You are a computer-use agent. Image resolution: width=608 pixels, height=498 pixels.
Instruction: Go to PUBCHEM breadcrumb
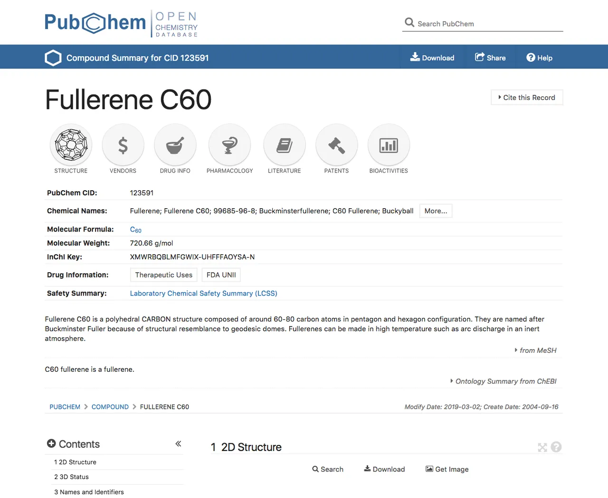click(65, 407)
